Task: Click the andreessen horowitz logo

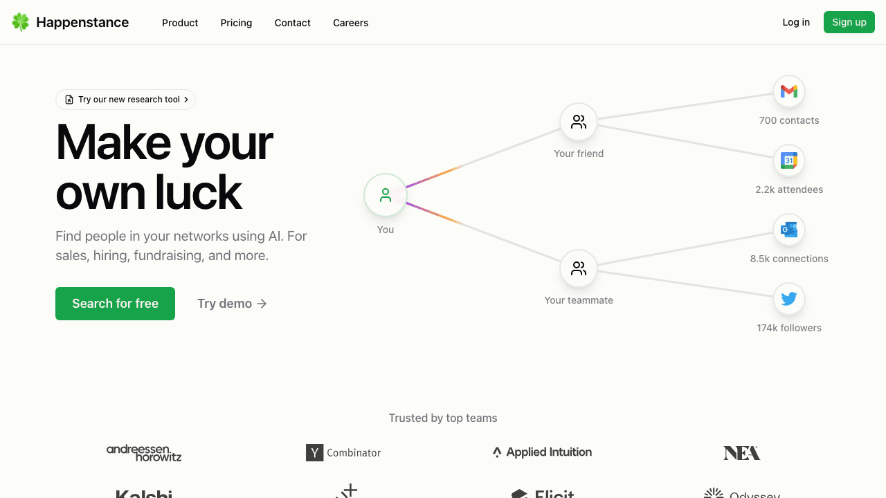Action: click(x=144, y=453)
